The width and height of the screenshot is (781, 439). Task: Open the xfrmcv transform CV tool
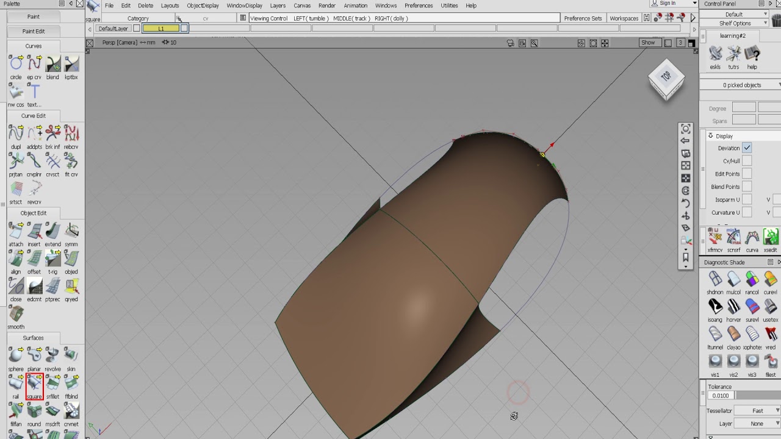coord(715,237)
